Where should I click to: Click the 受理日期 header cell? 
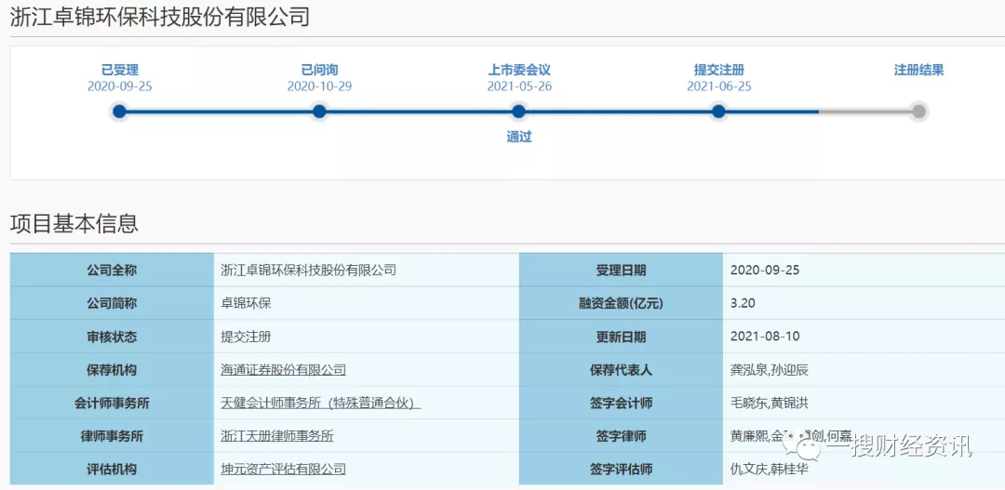point(621,271)
